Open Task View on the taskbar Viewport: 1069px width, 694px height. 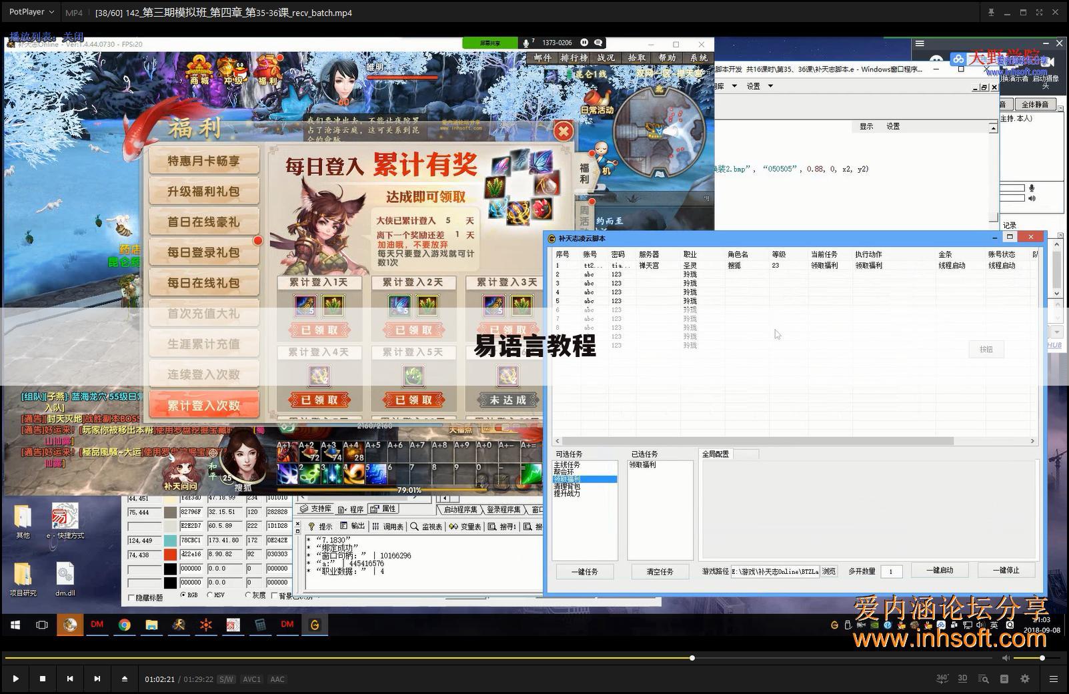42,625
